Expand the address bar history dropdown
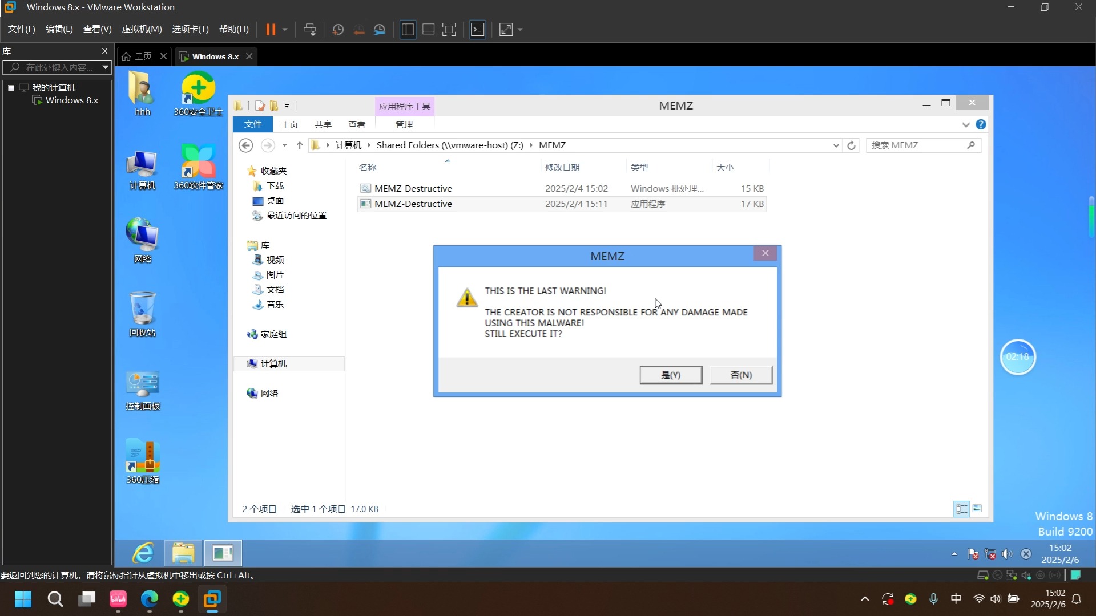 [836, 145]
